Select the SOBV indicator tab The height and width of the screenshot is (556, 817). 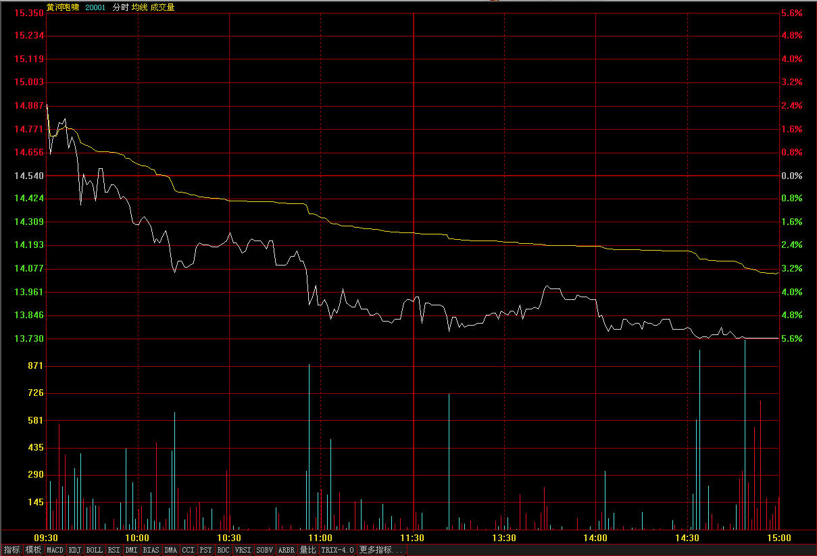(265, 551)
